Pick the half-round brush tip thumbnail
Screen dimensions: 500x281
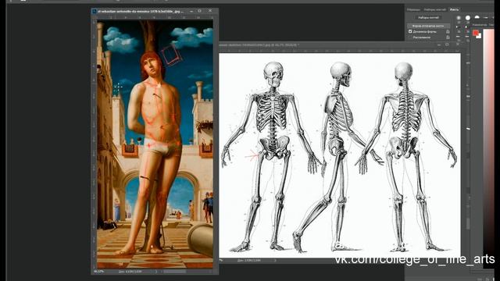point(477,17)
